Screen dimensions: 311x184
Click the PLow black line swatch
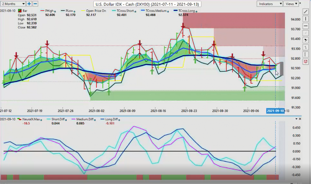pos(63,11)
